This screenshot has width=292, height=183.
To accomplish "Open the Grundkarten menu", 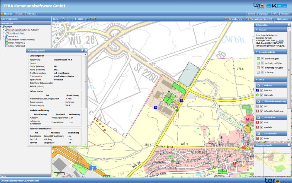I will 234,19.
